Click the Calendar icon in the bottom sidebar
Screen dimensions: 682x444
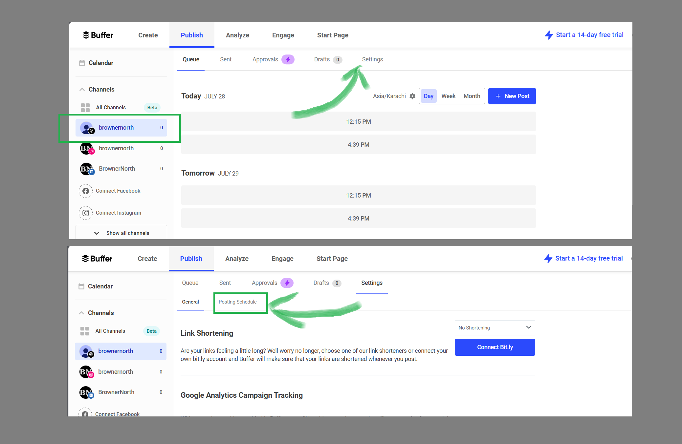(x=81, y=286)
